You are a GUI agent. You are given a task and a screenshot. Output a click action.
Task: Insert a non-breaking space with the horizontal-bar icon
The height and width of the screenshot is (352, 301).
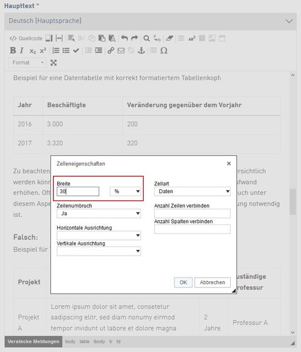59,38
